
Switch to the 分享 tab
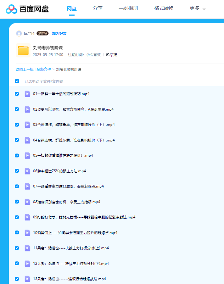(x=97, y=9)
